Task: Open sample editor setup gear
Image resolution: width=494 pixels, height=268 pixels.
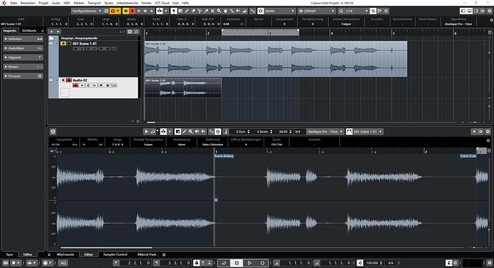Action: click(488, 131)
